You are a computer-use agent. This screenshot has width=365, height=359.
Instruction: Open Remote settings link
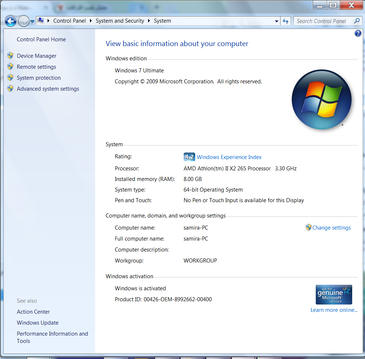pyautogui.click(x=36, y=67)
